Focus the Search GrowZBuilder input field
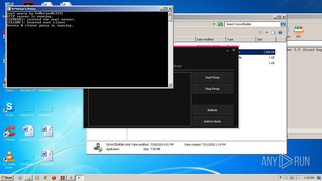 pyautogui.click(x=252, y=24)
